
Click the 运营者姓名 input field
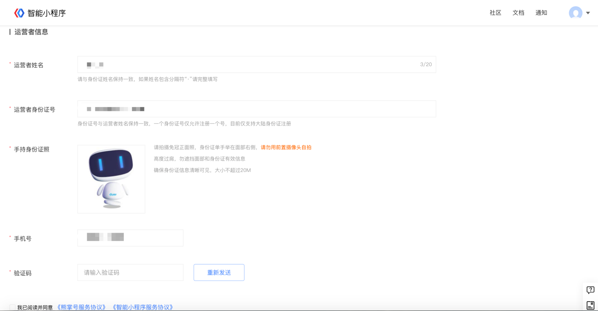point(232,65)
